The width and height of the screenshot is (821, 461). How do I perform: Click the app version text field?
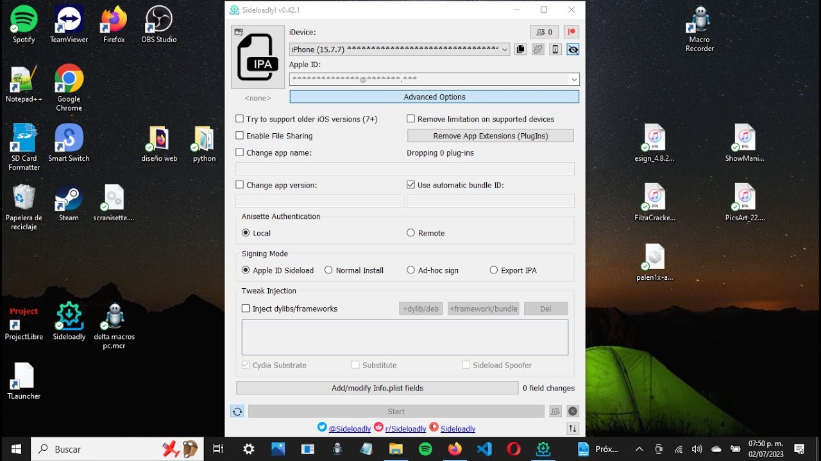[319, 201]
